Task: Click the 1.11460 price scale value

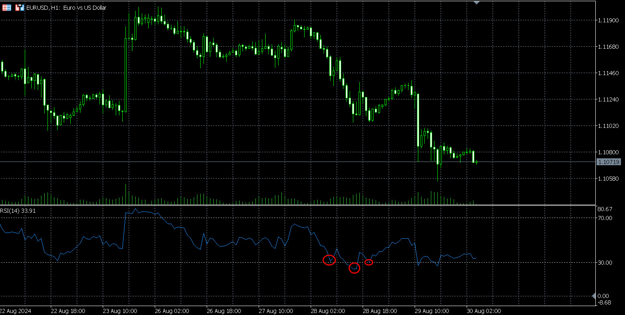Action: 608,73
